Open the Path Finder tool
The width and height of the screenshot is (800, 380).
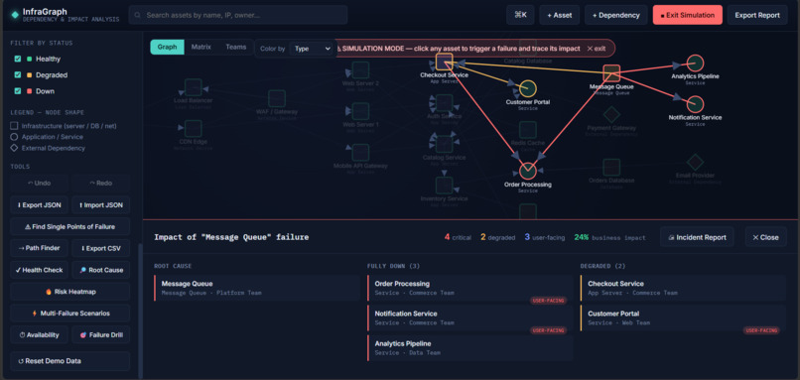click(x=39, y=248)
